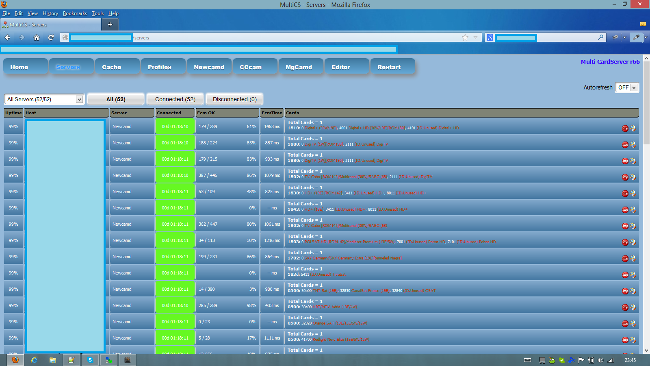Screen dimensions: 650x366
Task: Open the volume icon in the system tray
Action: point(601,360)
